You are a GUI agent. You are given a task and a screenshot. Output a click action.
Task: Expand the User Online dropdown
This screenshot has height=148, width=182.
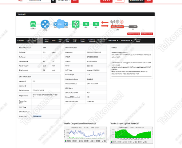[113, 41]
